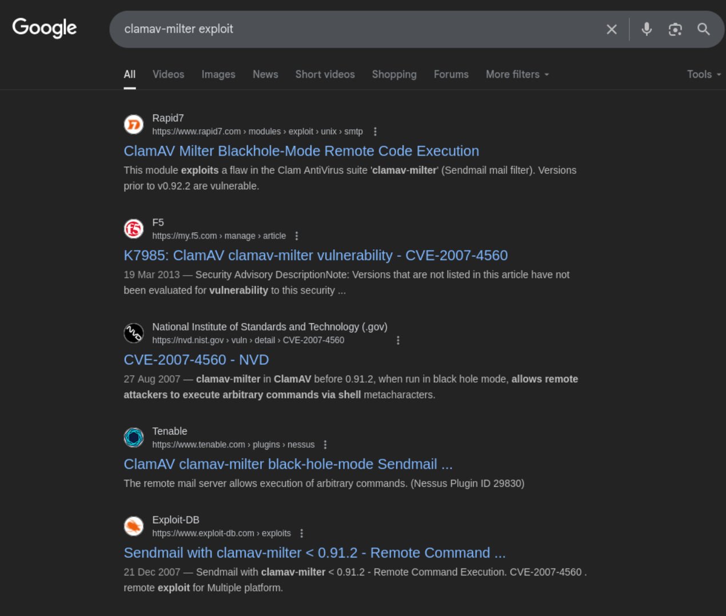
Task: Open options menu for NVD result
Action: click(x=398, y=340)
